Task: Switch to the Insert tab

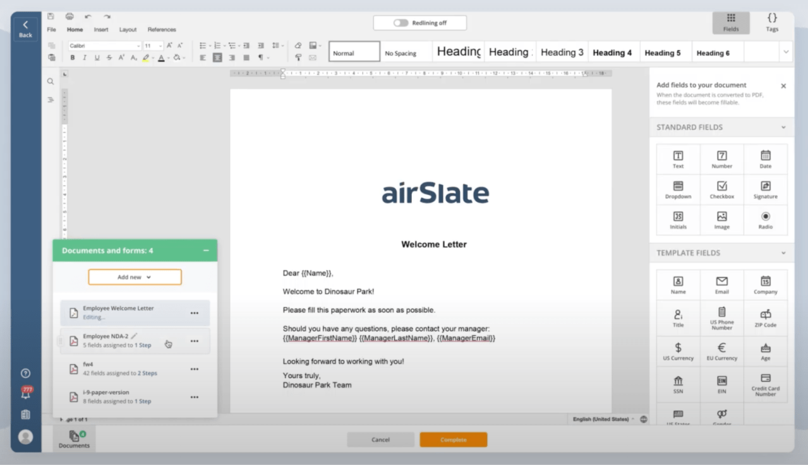Action: point(102,29)
